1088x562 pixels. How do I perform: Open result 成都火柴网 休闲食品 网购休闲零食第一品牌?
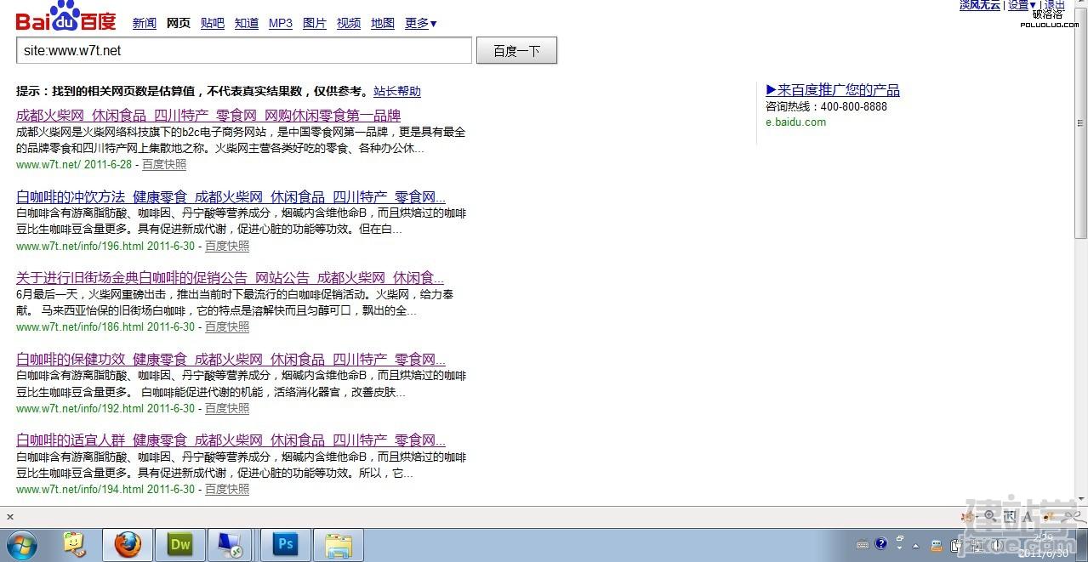pyautogui.click(x=208, y=116)
